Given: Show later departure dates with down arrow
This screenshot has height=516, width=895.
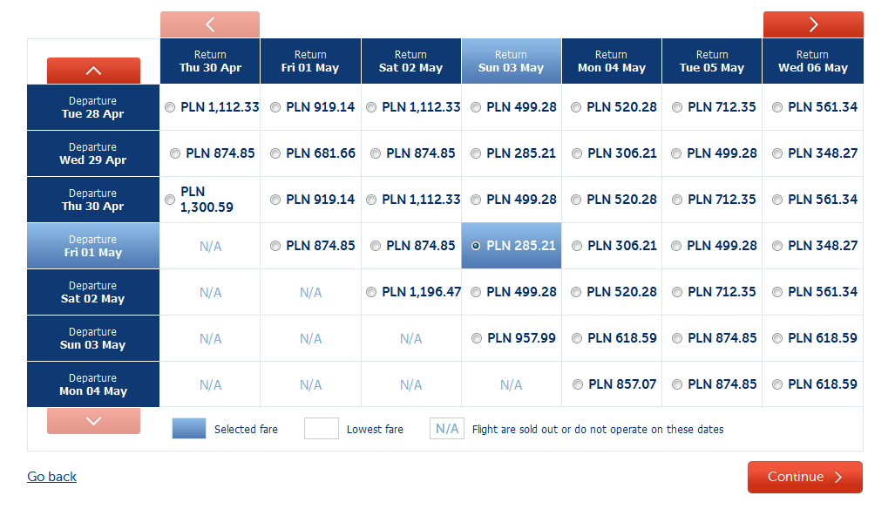Looking at the screenshot, I should click(x=93, y=421).
